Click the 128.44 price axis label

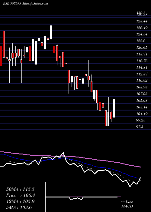coord(142,21)
